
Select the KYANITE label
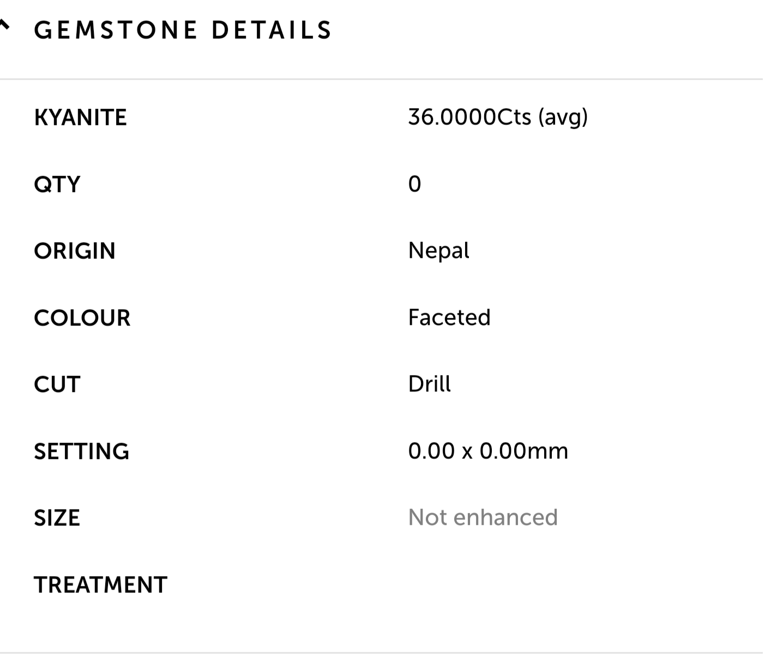pos(80,118)
